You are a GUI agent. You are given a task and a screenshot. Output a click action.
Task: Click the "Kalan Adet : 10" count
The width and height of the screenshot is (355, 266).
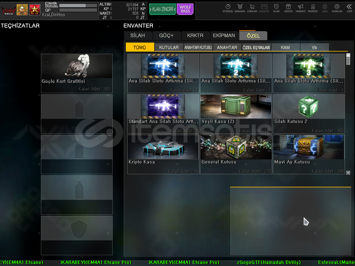(x=183, y=171)
